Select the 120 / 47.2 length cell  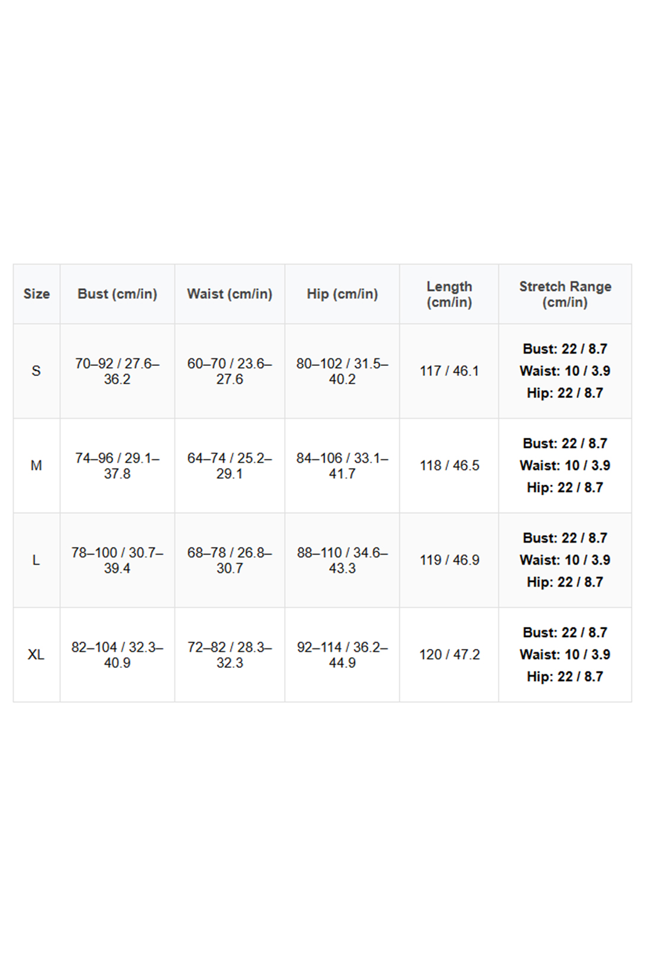click(449, 655)
